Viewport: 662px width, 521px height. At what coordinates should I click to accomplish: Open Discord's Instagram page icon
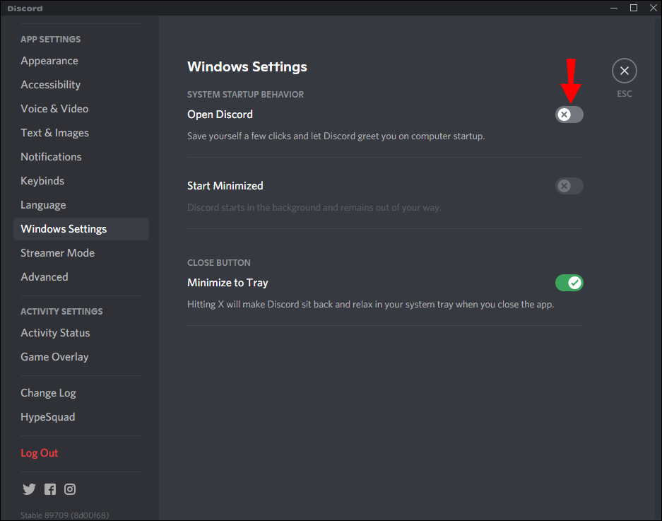point(70,489)
